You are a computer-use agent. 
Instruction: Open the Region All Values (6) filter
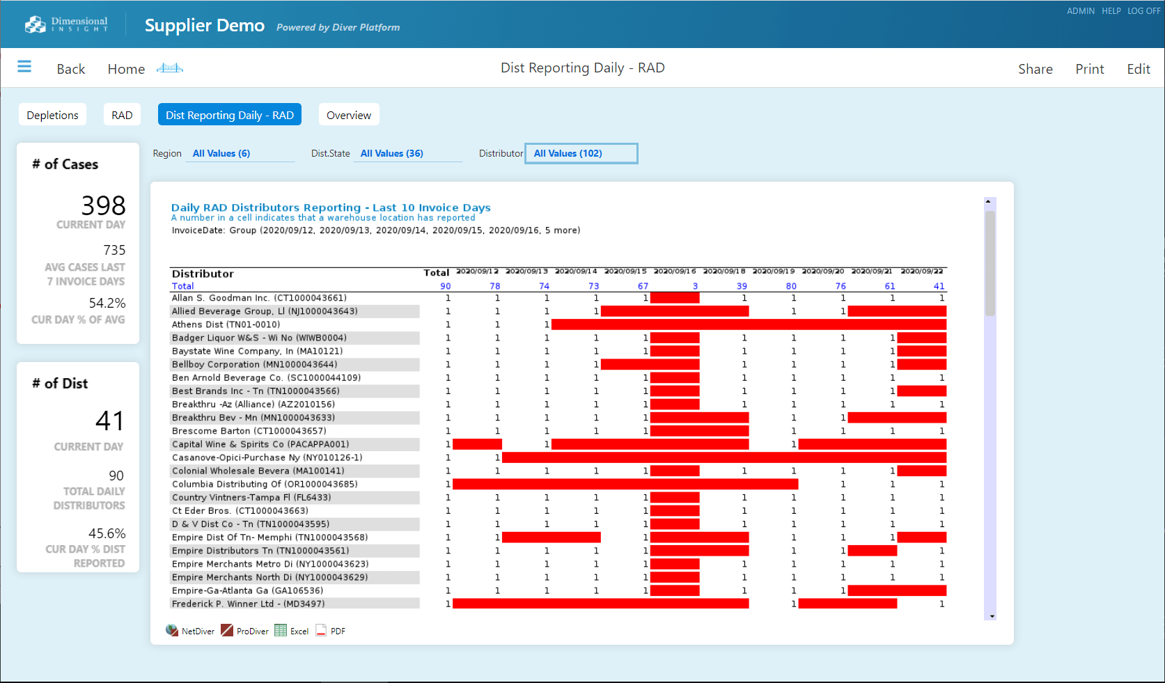click(240, 154)
